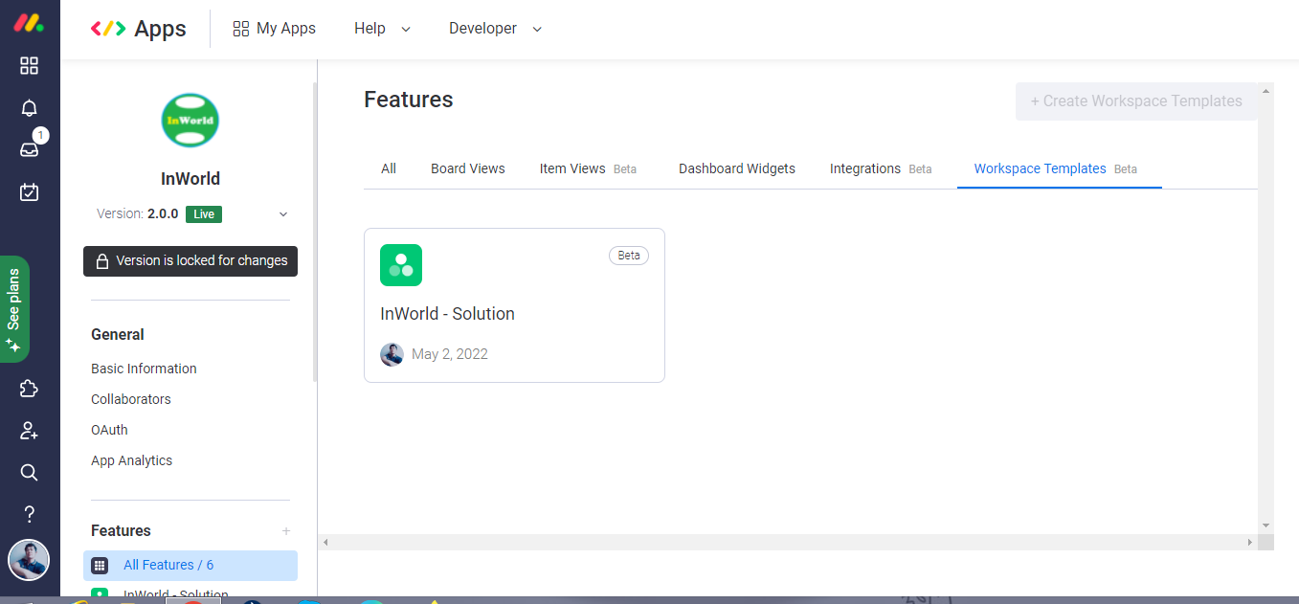Click the Apps framework logo
Screen dimensions: 1299x604
click(x=138, y=29)
